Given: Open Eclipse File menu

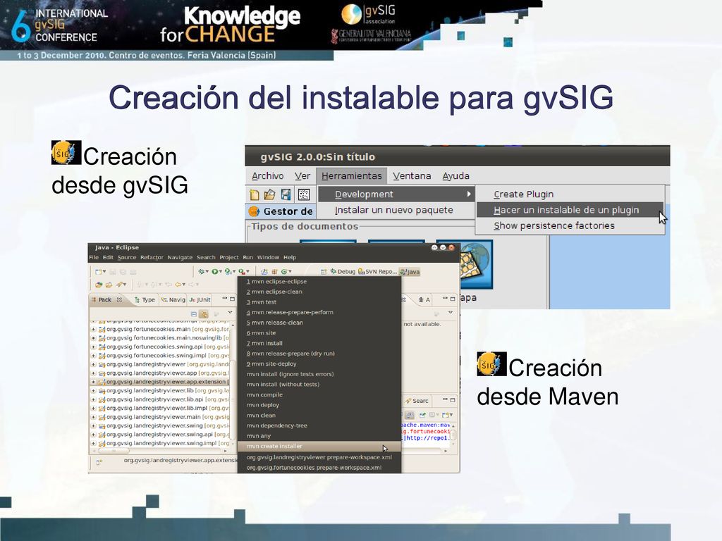Looking at the screenshot, I should point(94,257).
